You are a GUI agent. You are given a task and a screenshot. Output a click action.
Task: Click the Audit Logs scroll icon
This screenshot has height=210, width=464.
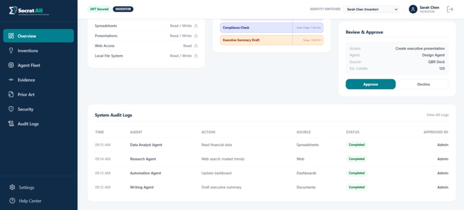(x=12, y=124)
